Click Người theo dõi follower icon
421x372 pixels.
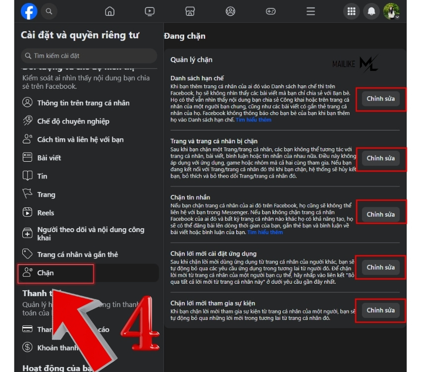[x=27, y=233]
